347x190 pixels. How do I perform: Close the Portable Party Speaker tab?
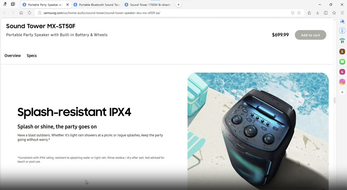tap(67, 4)
